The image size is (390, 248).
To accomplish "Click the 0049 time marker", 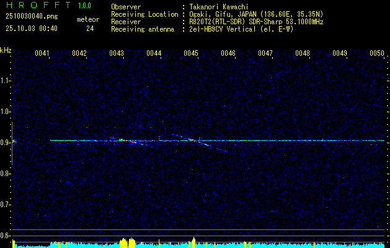I will (x=340, y=53).
